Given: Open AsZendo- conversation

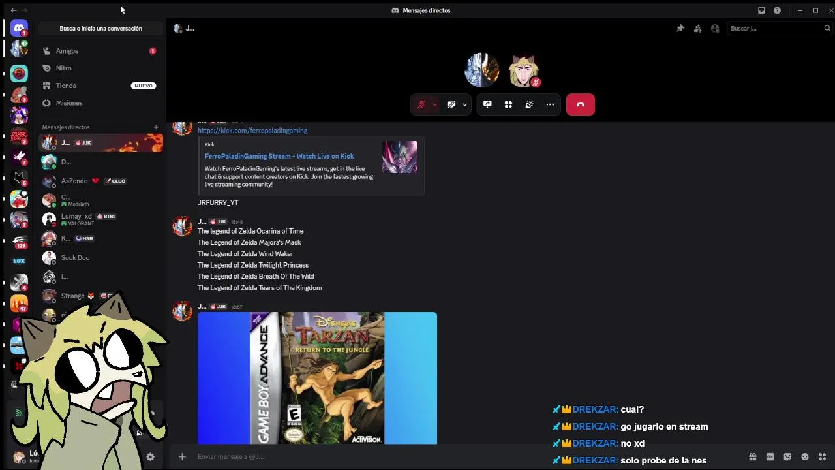Looking at the screenshot, I should tap(100, 181).
